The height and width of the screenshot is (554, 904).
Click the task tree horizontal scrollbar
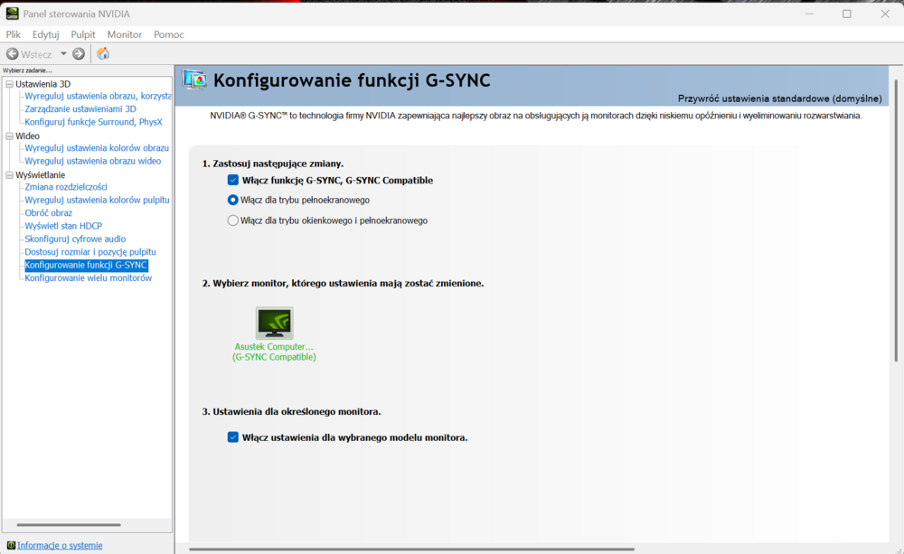[x=69, y=524]
